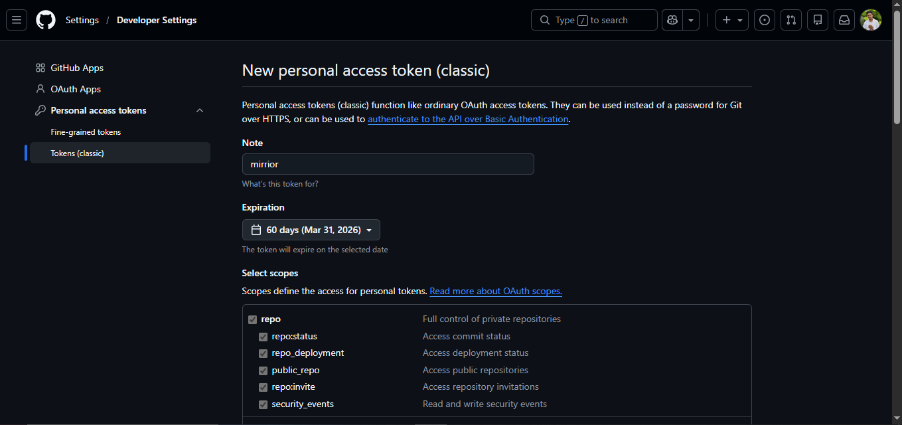Screen dimensions: 902x425
Task: Open the 60 days expiration dropdown
Action: [x=311, y=230]
